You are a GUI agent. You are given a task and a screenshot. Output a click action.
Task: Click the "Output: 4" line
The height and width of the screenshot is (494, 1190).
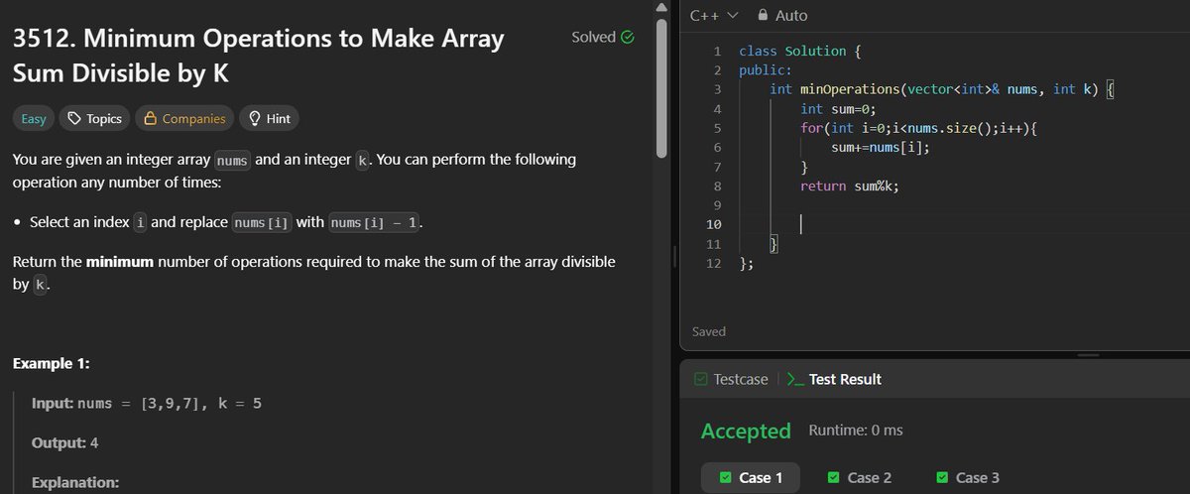(65, 443)
